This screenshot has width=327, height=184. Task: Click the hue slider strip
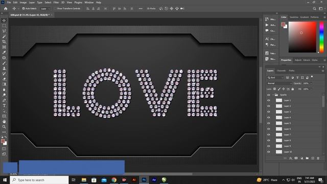tap(321, 37)
